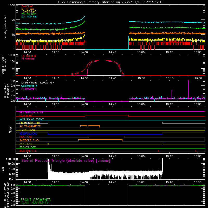Click the 14:45 tick label under the counts plot
The height and width of the screenshot is (208, 208).
click(113, 52)
